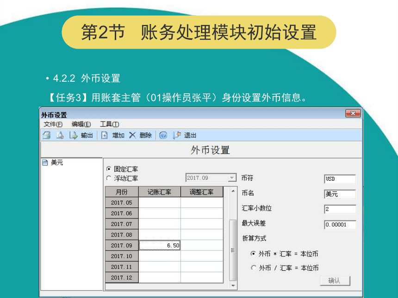Click 记账汇率 cell for 2017.10
Viewport: 398px width, 298px height.
(160, 256)
